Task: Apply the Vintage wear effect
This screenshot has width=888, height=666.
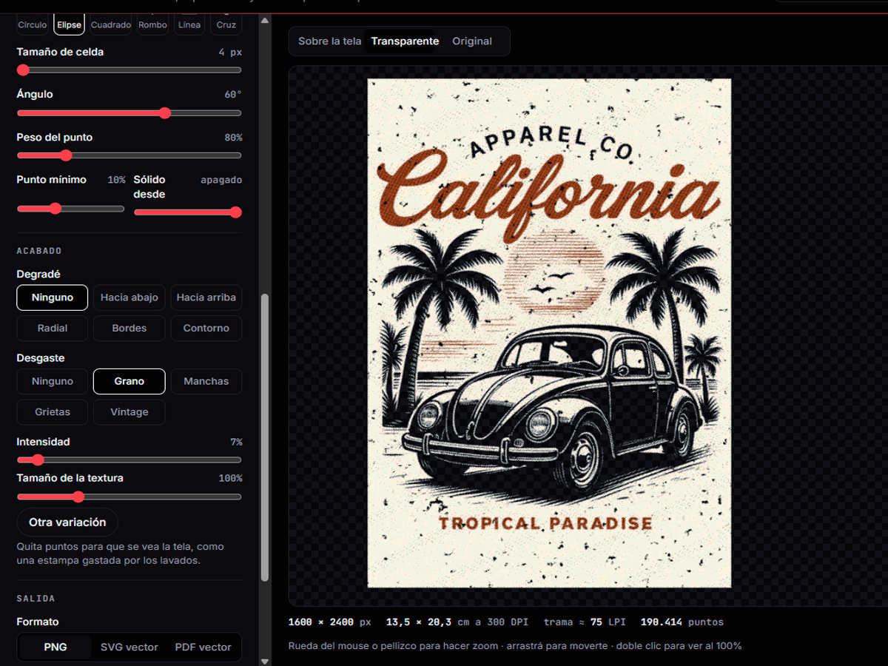Action: (x=129, y=412)
